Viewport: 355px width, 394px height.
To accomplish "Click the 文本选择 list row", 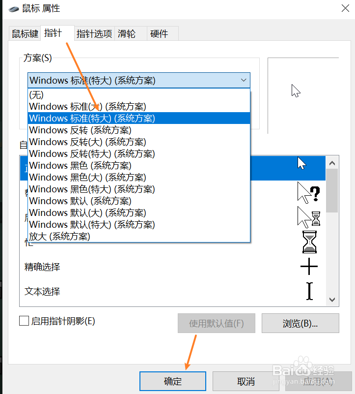I will 173,292.
